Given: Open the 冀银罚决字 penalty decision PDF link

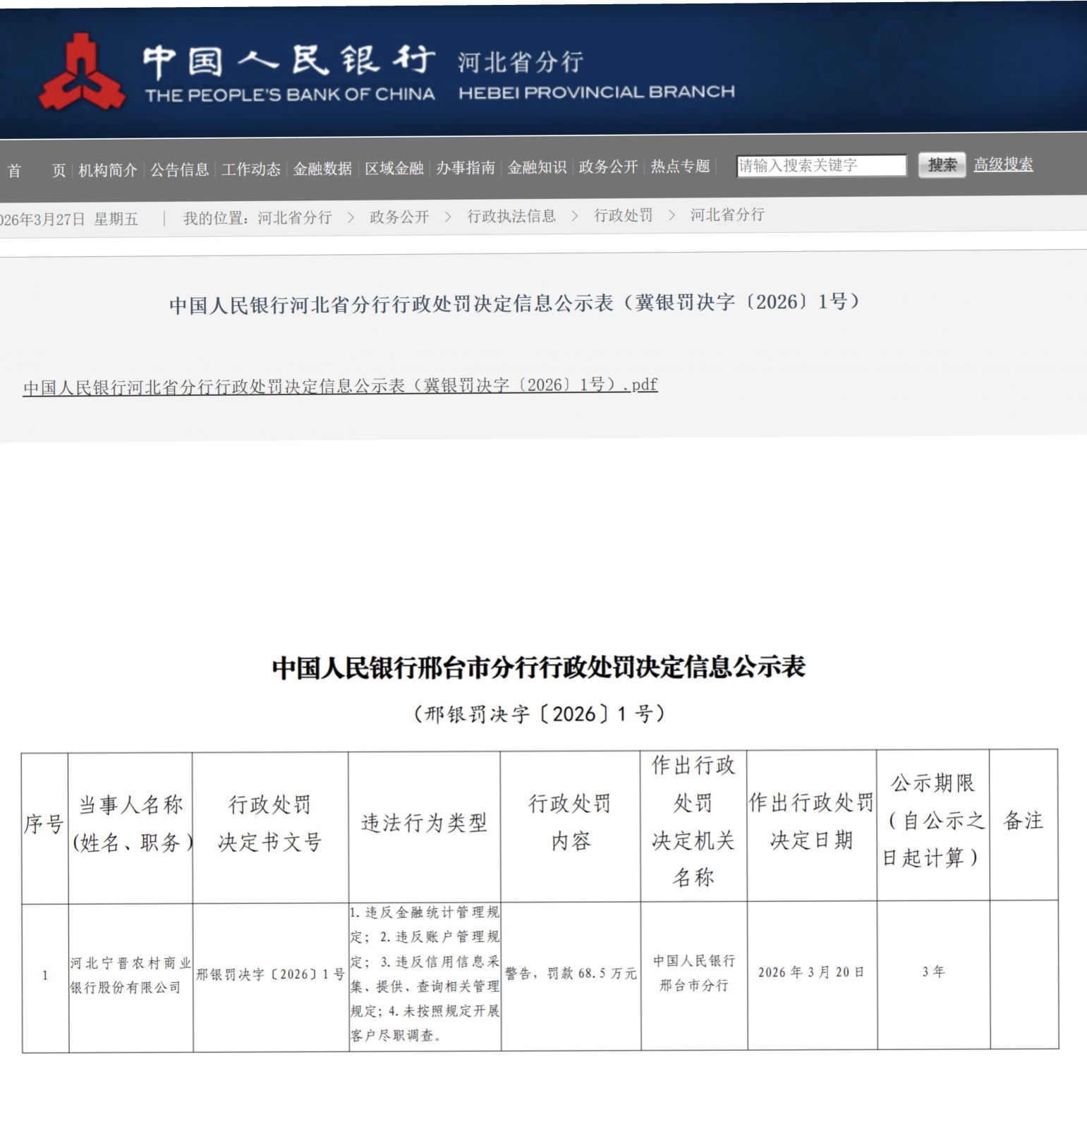Looking at the screenshot, I should pos(340,386).
